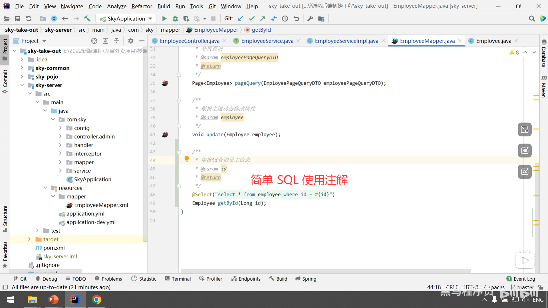
Task: Toggle the Database tool window sidebar button
Action: coord(544,54)
